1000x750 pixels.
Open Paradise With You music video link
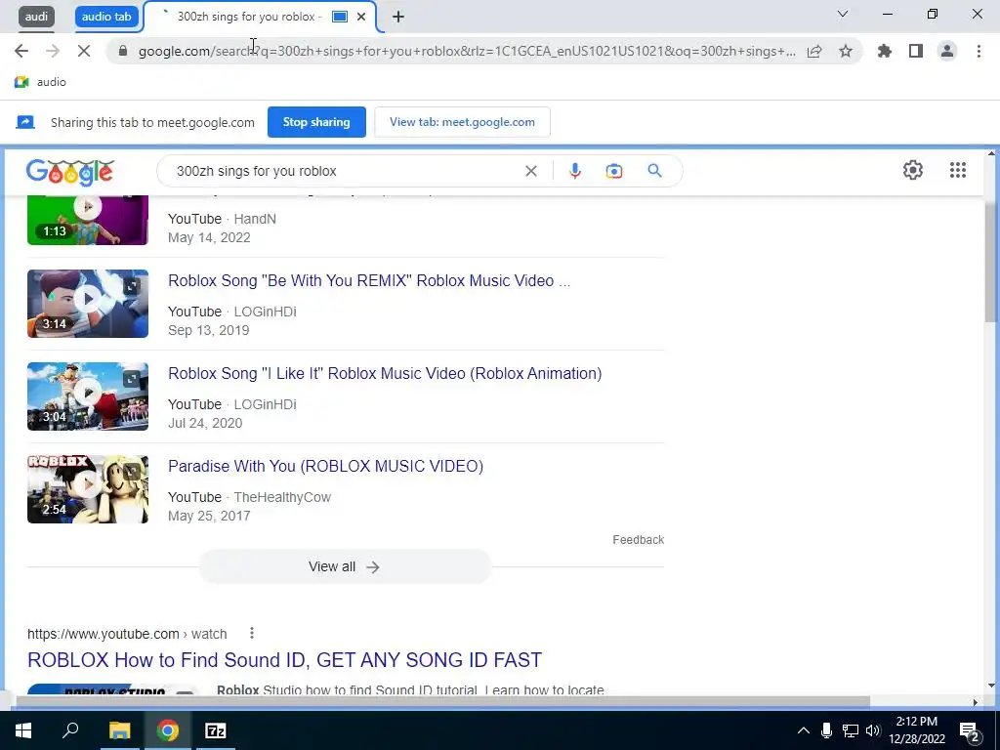(325, 466)
